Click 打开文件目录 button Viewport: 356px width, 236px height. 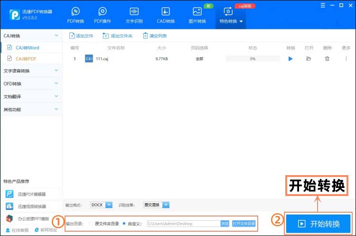(x=244, y=224)
